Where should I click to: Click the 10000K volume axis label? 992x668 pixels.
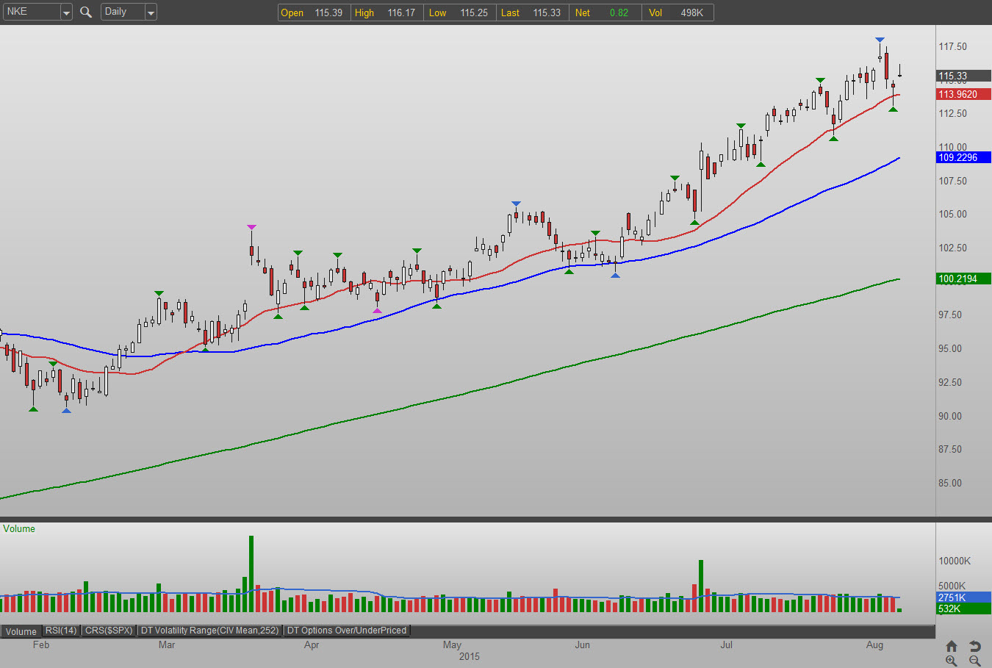pyautogui.click(x=955, y=561)
